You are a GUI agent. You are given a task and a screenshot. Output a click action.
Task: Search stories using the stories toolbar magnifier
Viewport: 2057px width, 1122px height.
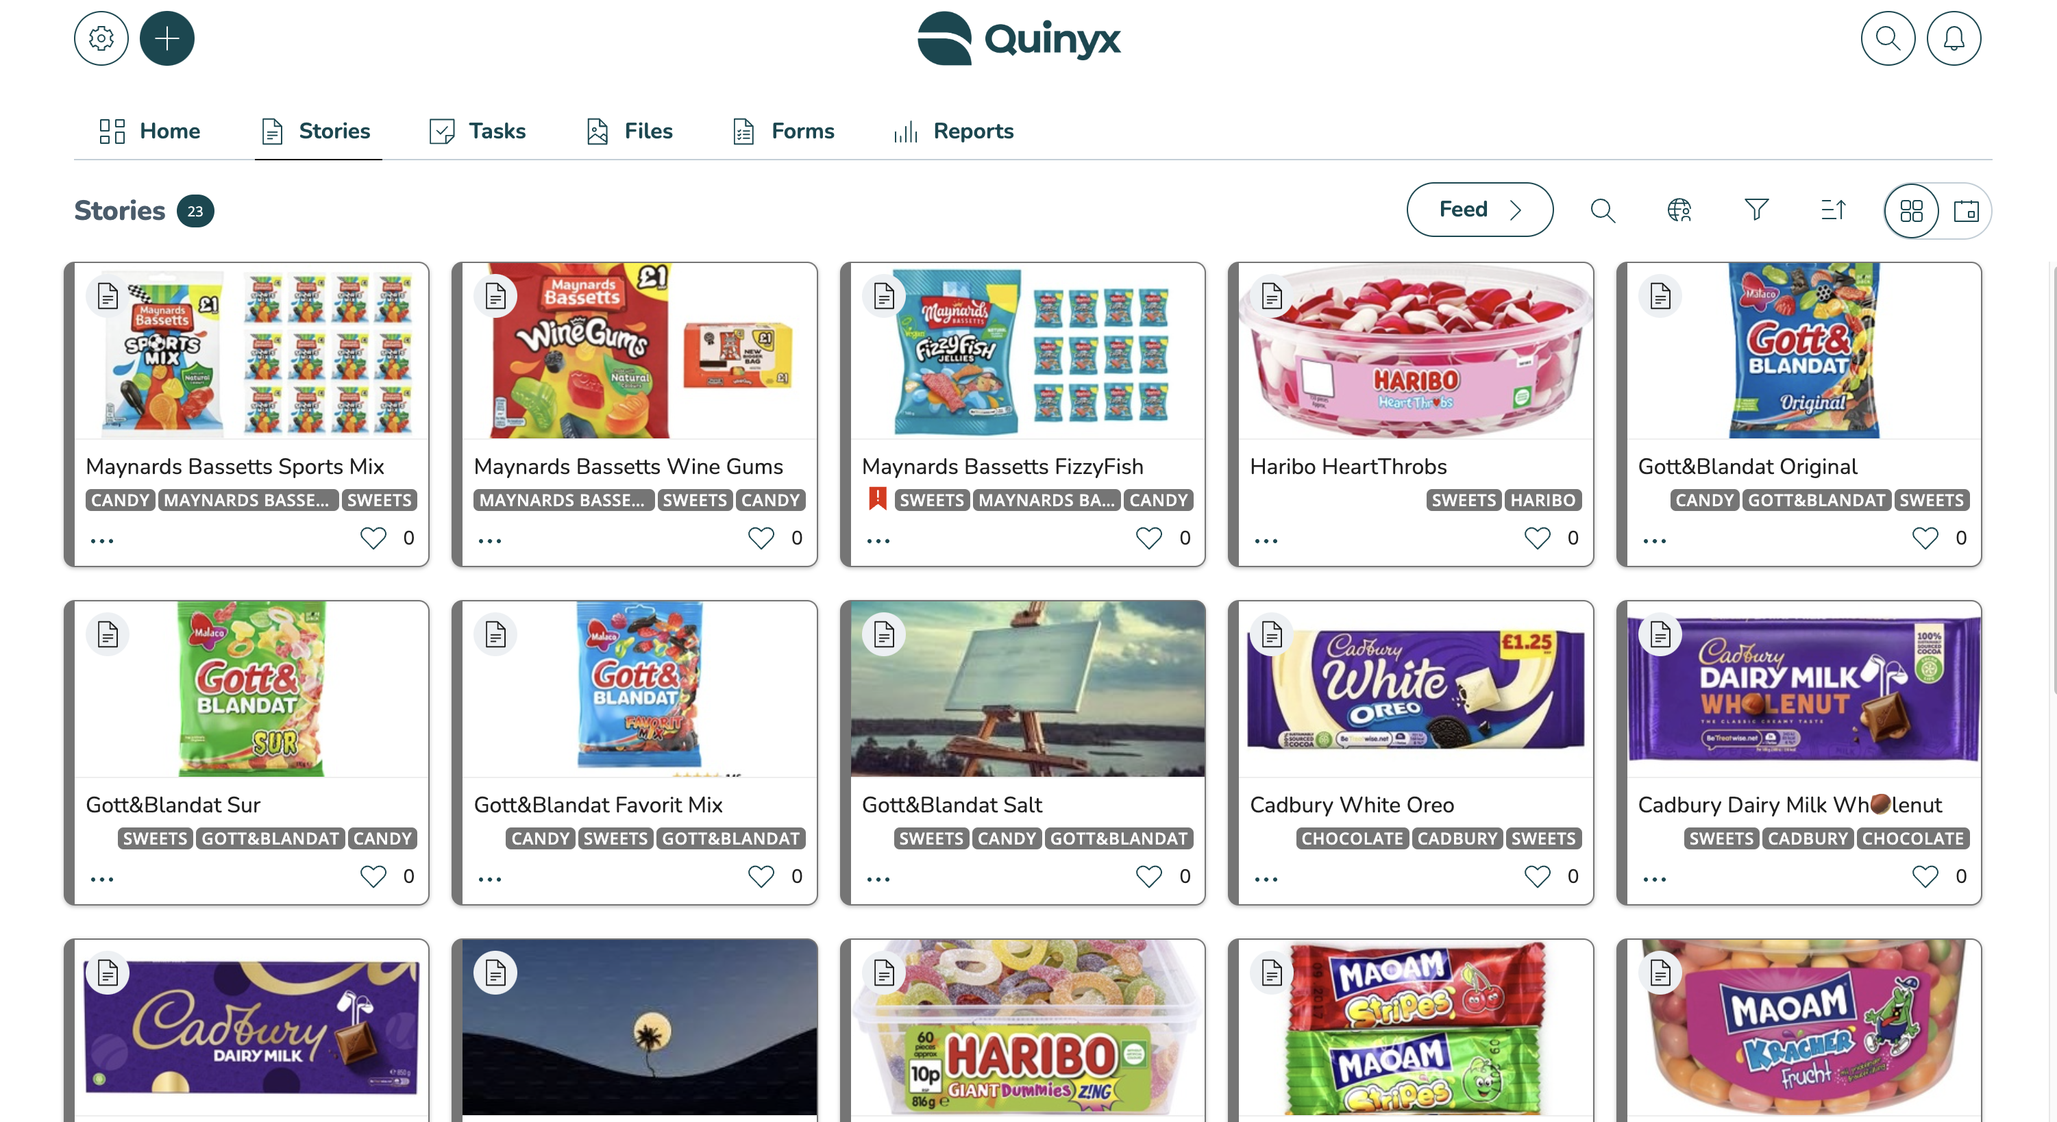point(1603,210)
